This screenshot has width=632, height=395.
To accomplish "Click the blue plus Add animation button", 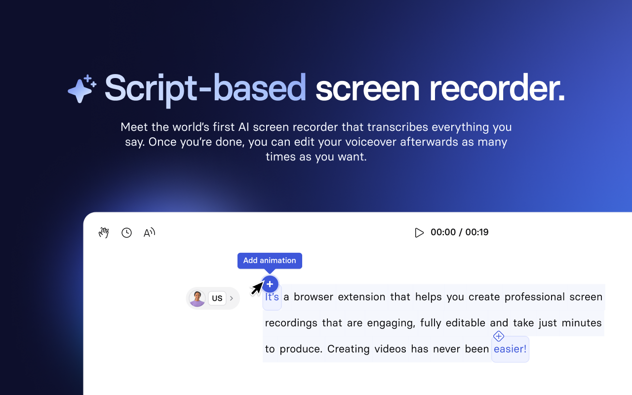I will 270,284.
